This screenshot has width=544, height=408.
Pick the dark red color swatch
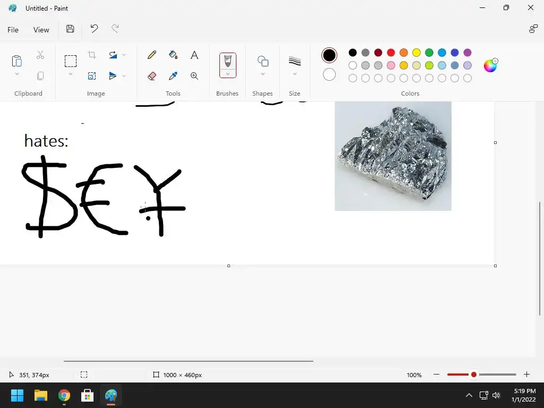pos(378,53)
